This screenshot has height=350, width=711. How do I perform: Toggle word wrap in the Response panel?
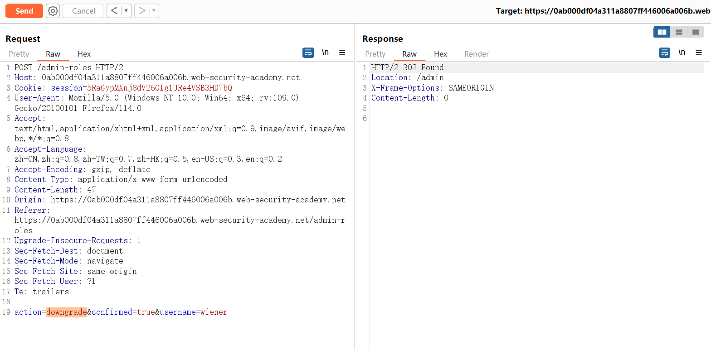point(664,53)
